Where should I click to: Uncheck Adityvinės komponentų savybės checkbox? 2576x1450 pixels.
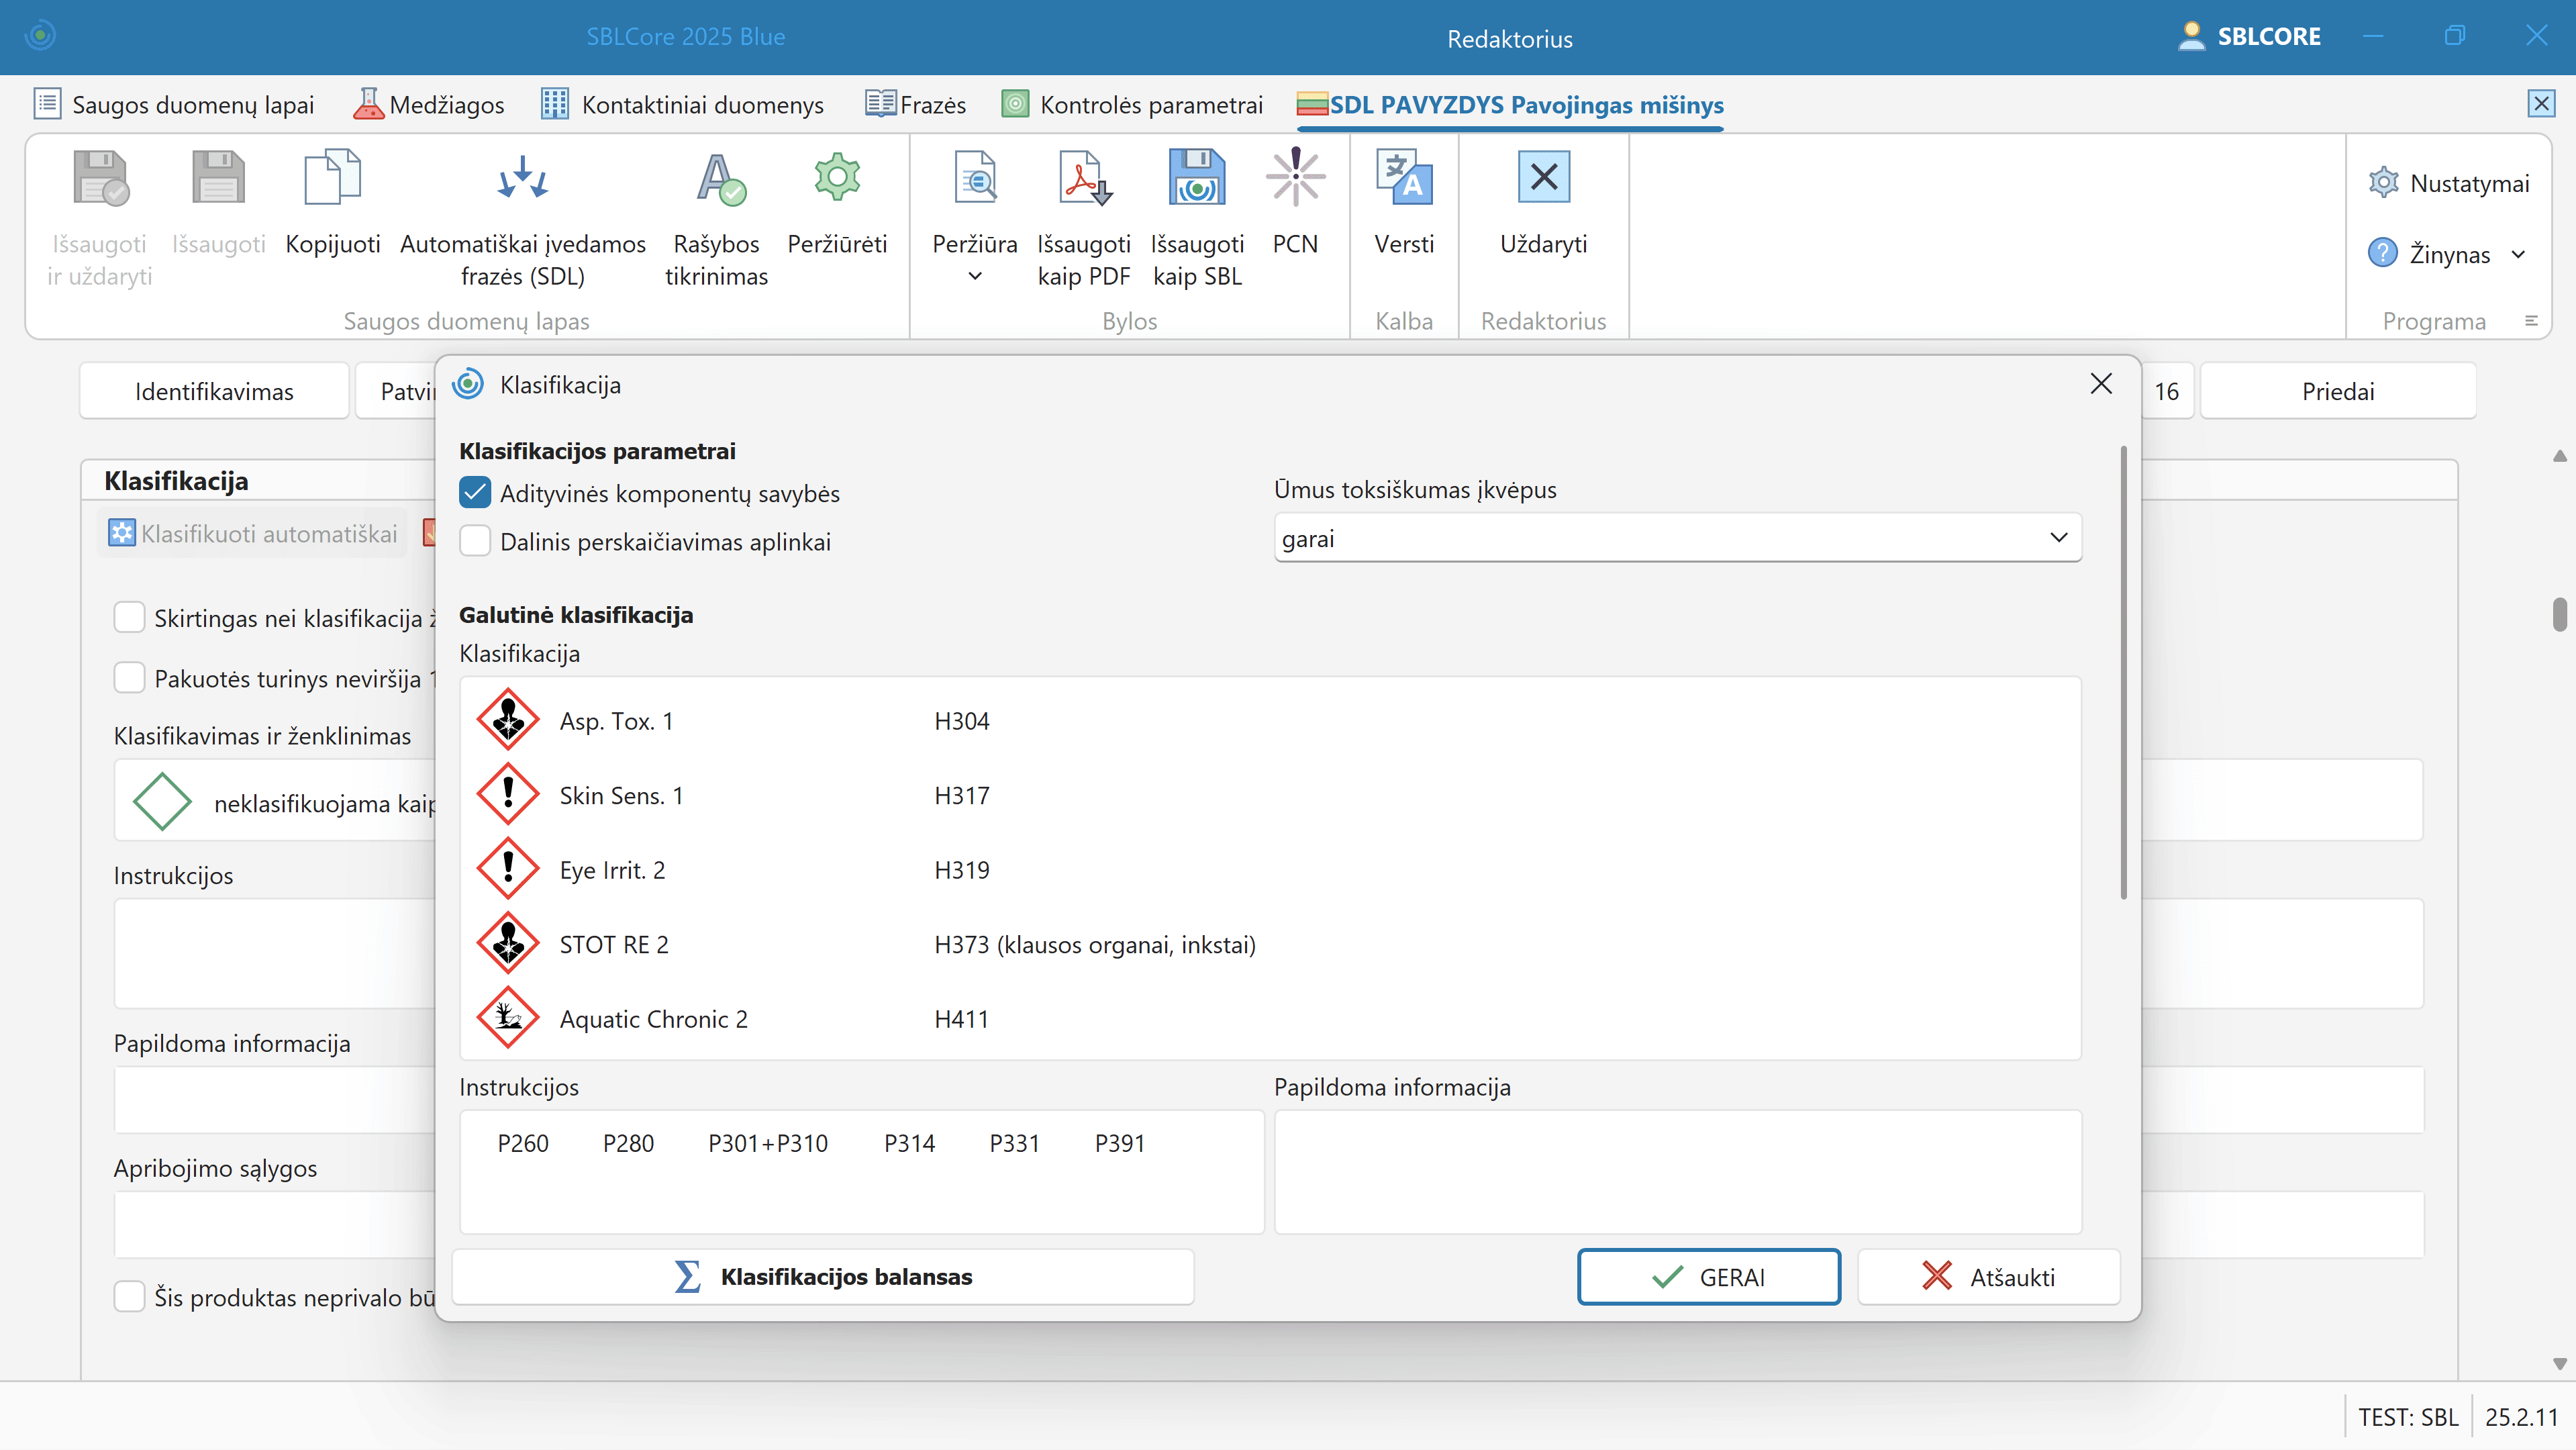point(475,493)
